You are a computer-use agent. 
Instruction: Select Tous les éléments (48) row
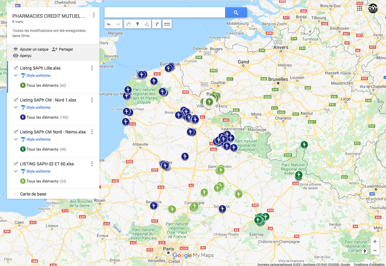coord(53,149)
